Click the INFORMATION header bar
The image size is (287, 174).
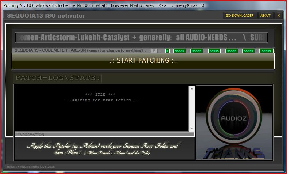[x=105, y=135]
